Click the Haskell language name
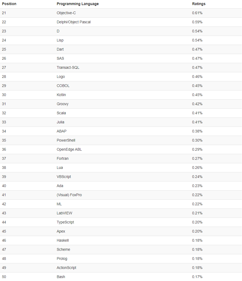The height and width of the screenshot is (281, 242). 63,241
